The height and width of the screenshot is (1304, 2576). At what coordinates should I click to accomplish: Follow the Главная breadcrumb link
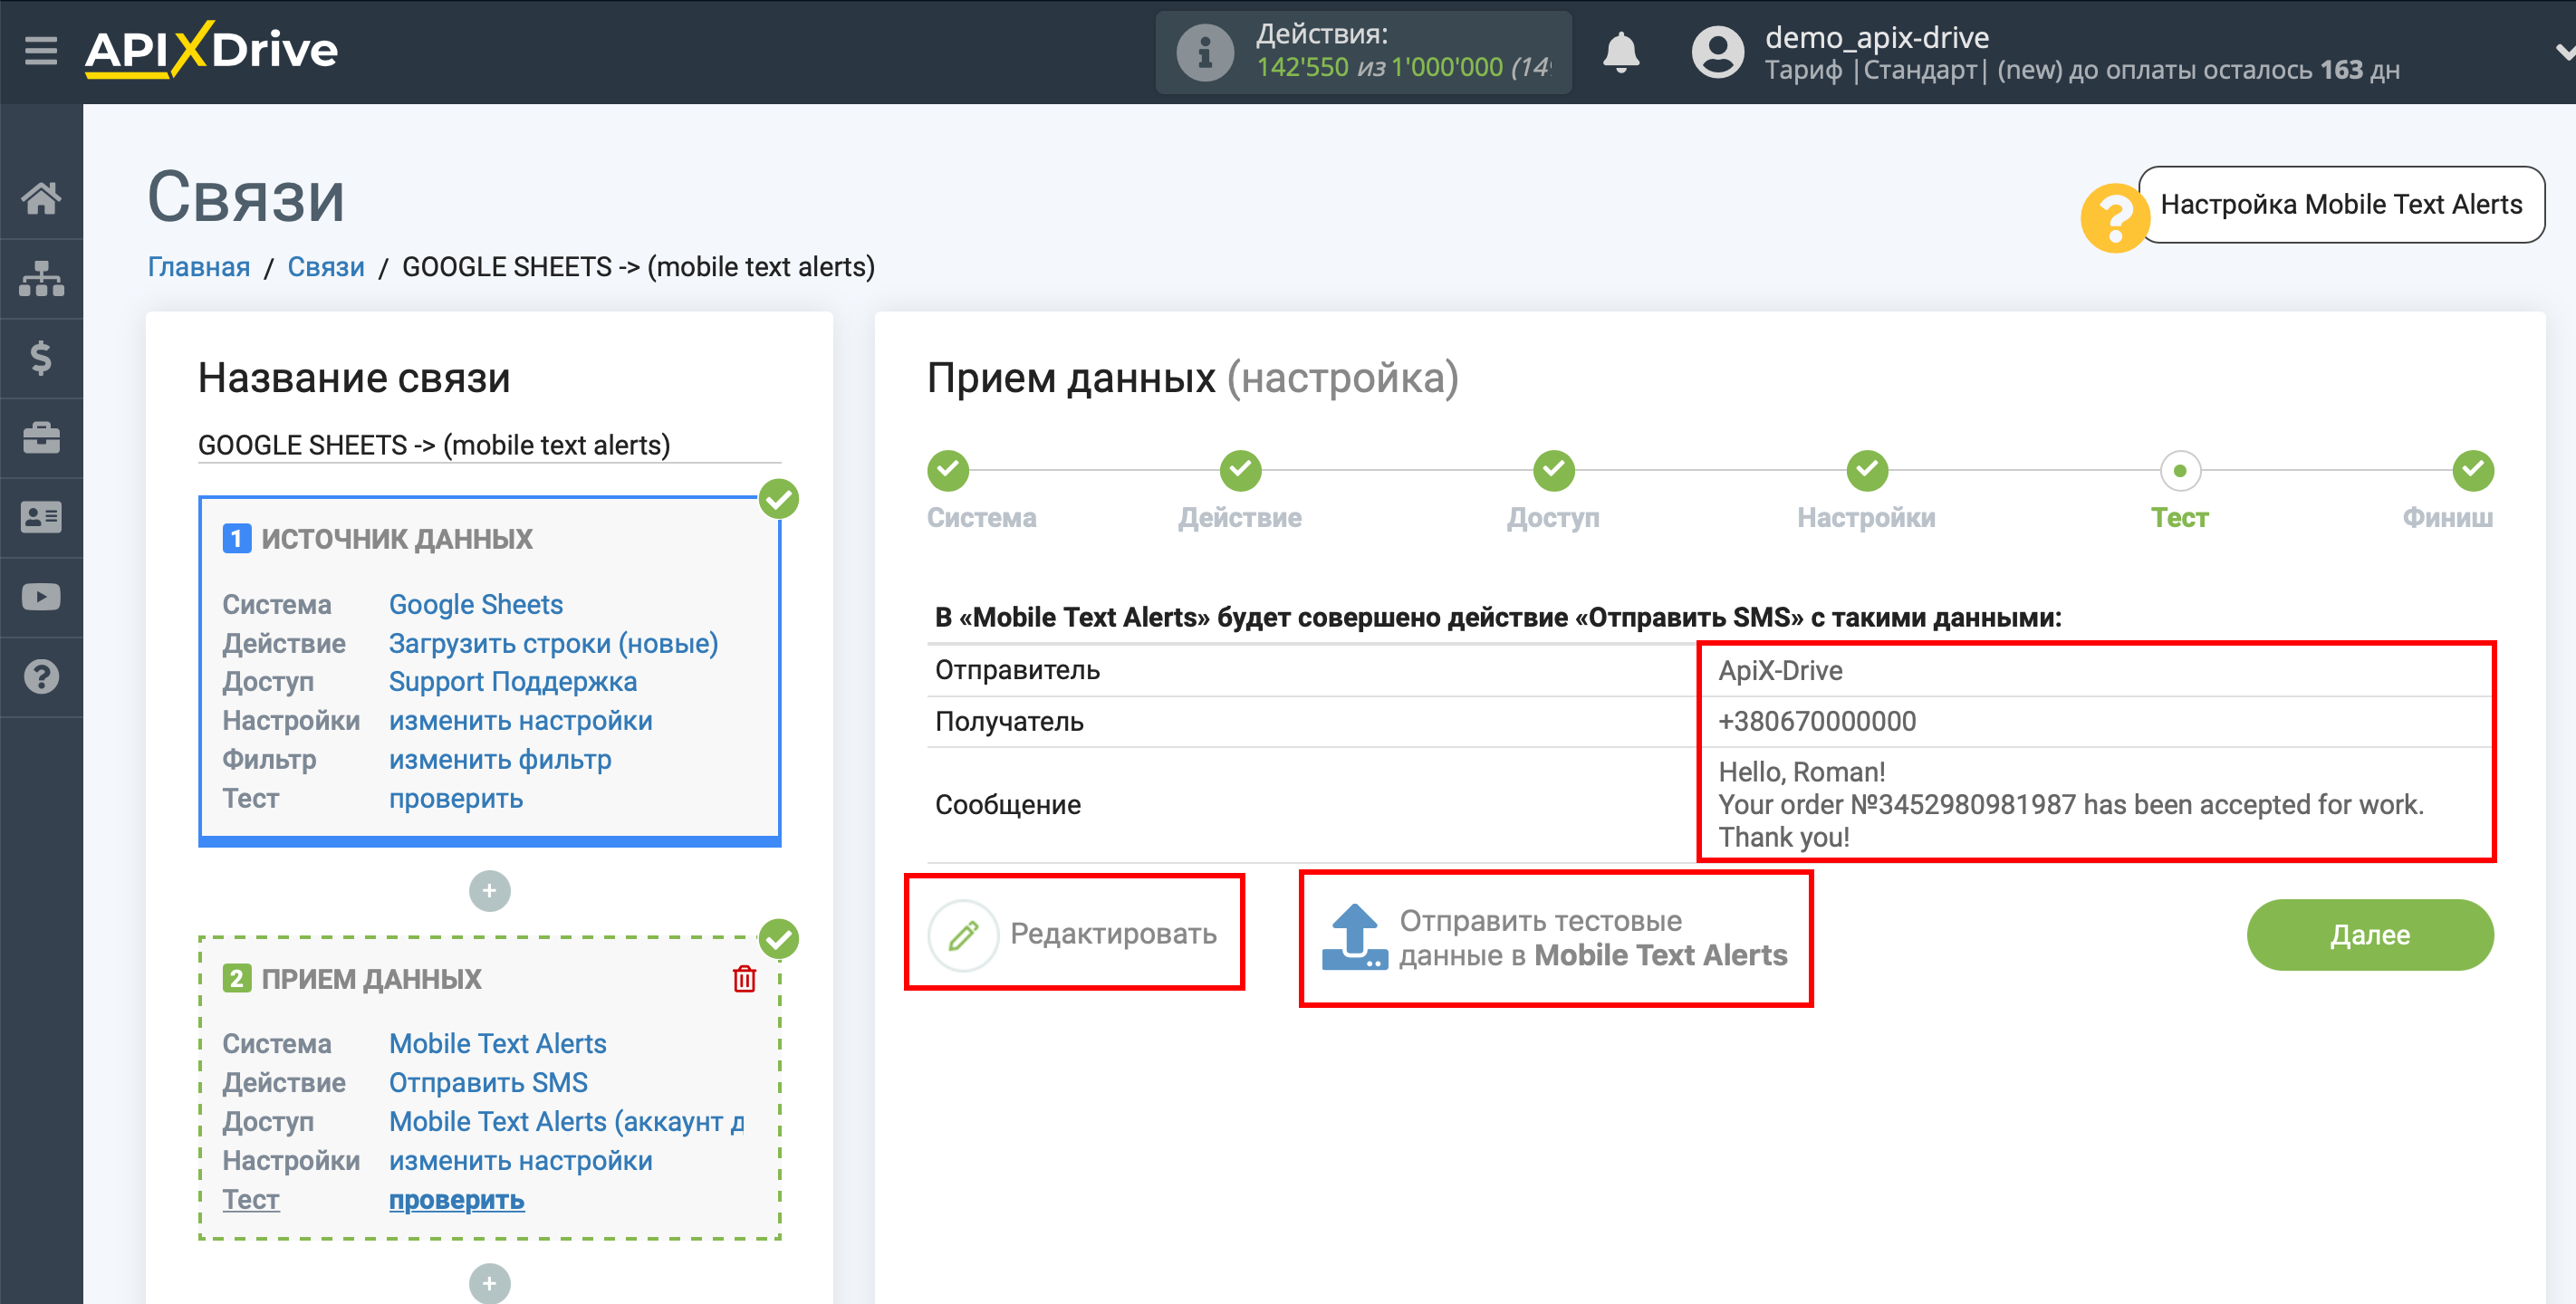point(199,267)
